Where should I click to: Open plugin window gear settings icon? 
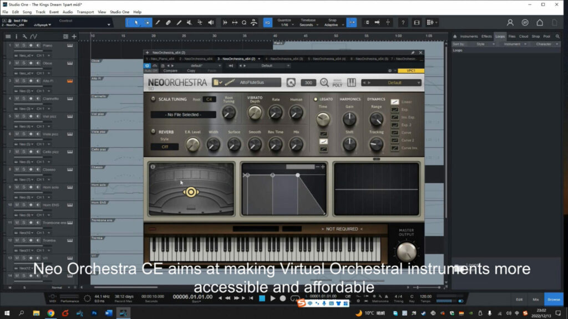390,70
